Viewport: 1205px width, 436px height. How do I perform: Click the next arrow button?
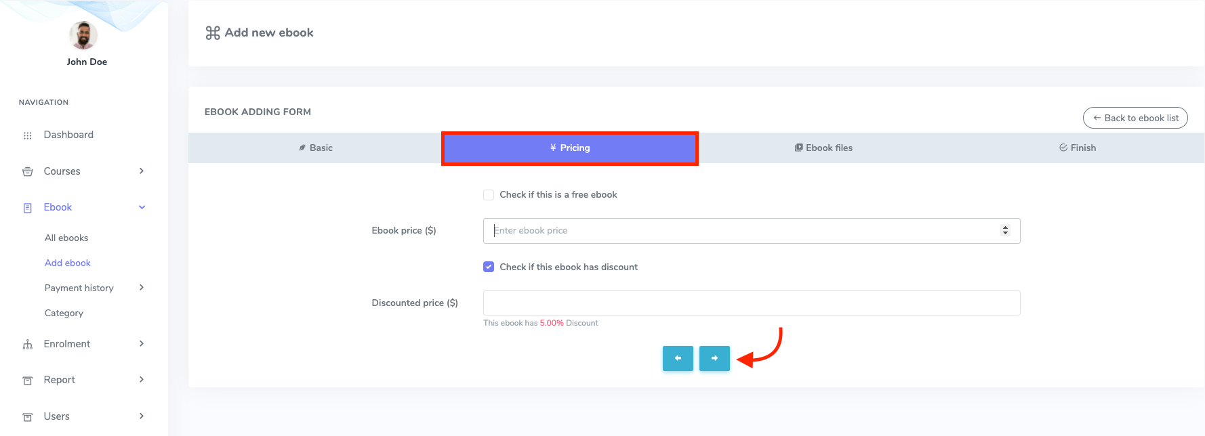(714, 358)
